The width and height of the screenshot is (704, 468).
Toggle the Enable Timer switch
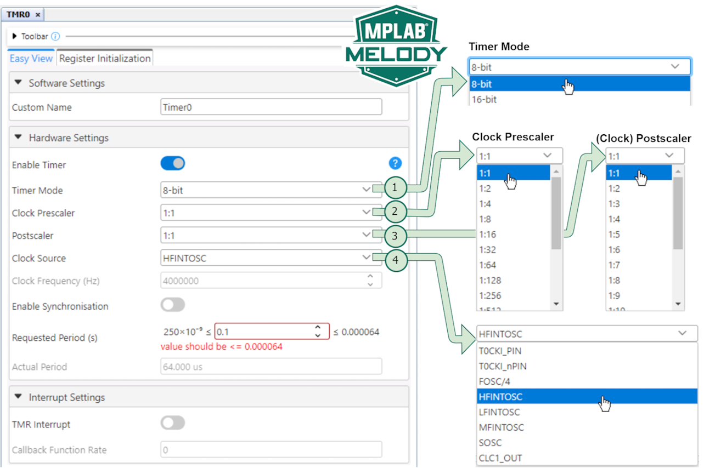pyautogui.click(x=173, y=163)
